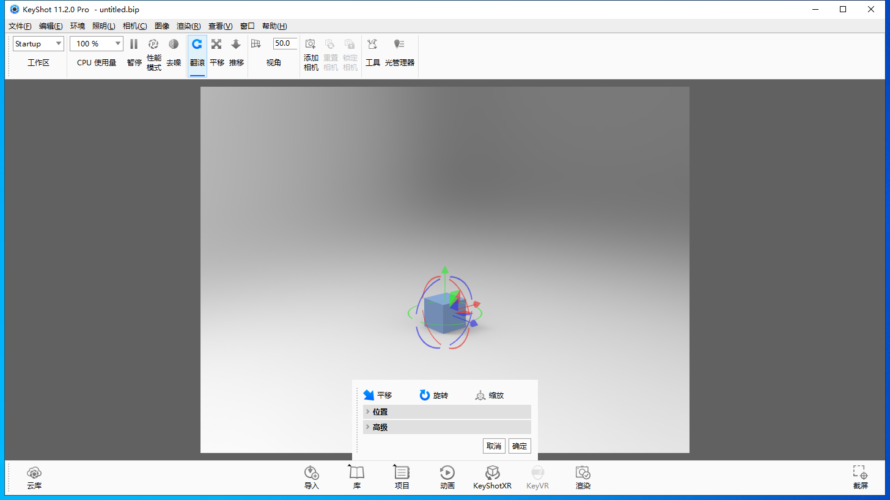Click the 视角 perspective icon
This screenshot has height=500, width=890.
[x=256, y=43]
